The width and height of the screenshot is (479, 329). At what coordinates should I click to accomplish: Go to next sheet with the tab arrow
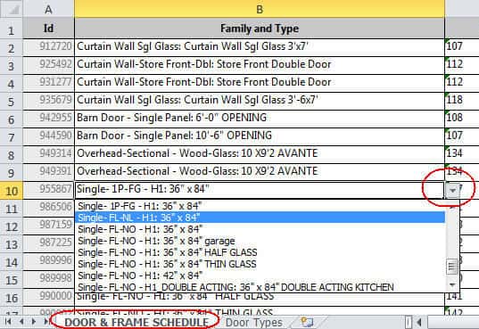(34, 322)
